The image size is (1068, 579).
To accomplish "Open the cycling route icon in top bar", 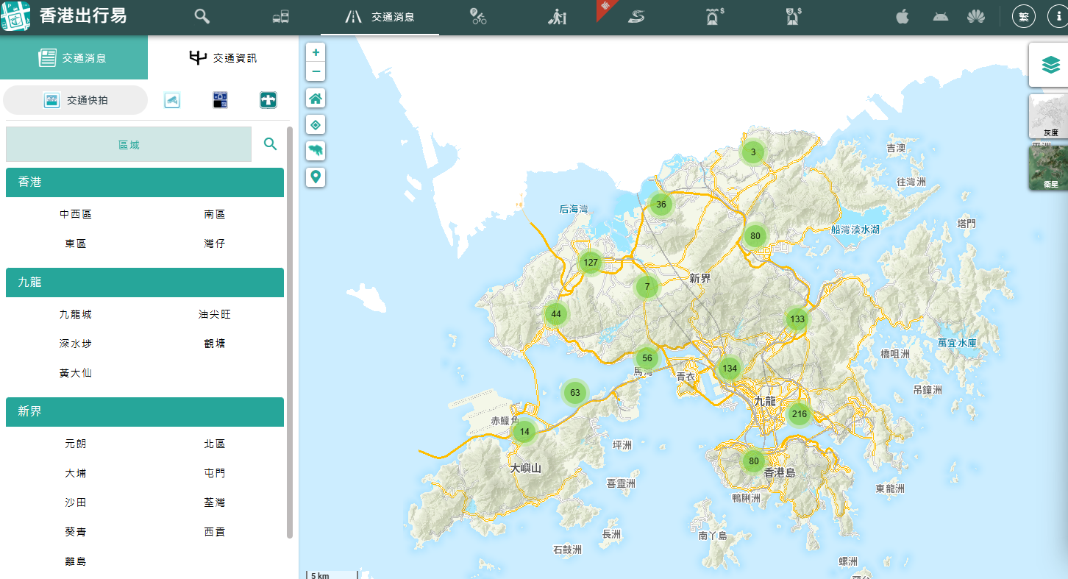I will point(479,17).
